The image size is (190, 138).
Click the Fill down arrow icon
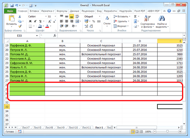click(x=135, y=22)
